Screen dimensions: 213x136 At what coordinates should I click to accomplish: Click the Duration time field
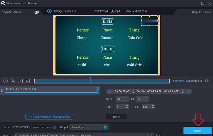(149, 91)
